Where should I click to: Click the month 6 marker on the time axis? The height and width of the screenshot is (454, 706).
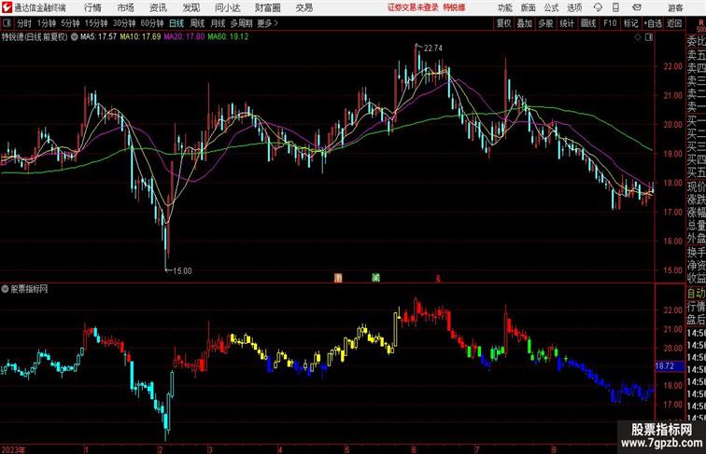414,449
